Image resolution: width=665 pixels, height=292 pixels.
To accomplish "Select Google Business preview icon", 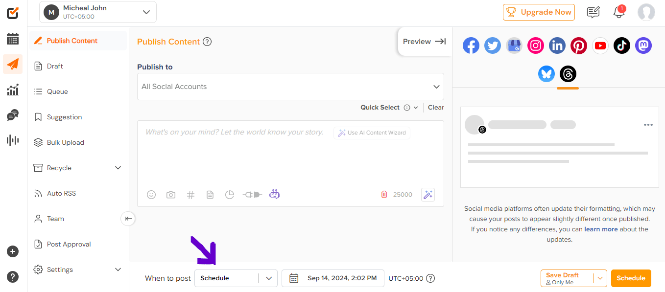I will pyautogui.click(x=514, y=46).
